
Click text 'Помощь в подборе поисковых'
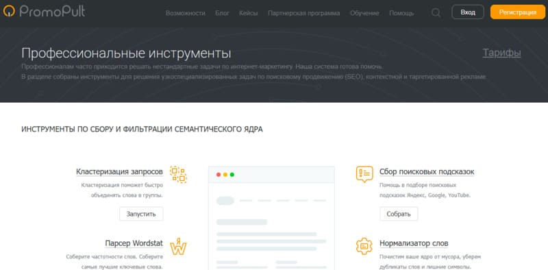click(418, 185)
